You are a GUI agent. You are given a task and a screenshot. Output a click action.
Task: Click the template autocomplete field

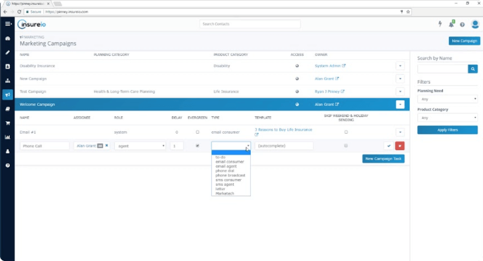[283, 146]
